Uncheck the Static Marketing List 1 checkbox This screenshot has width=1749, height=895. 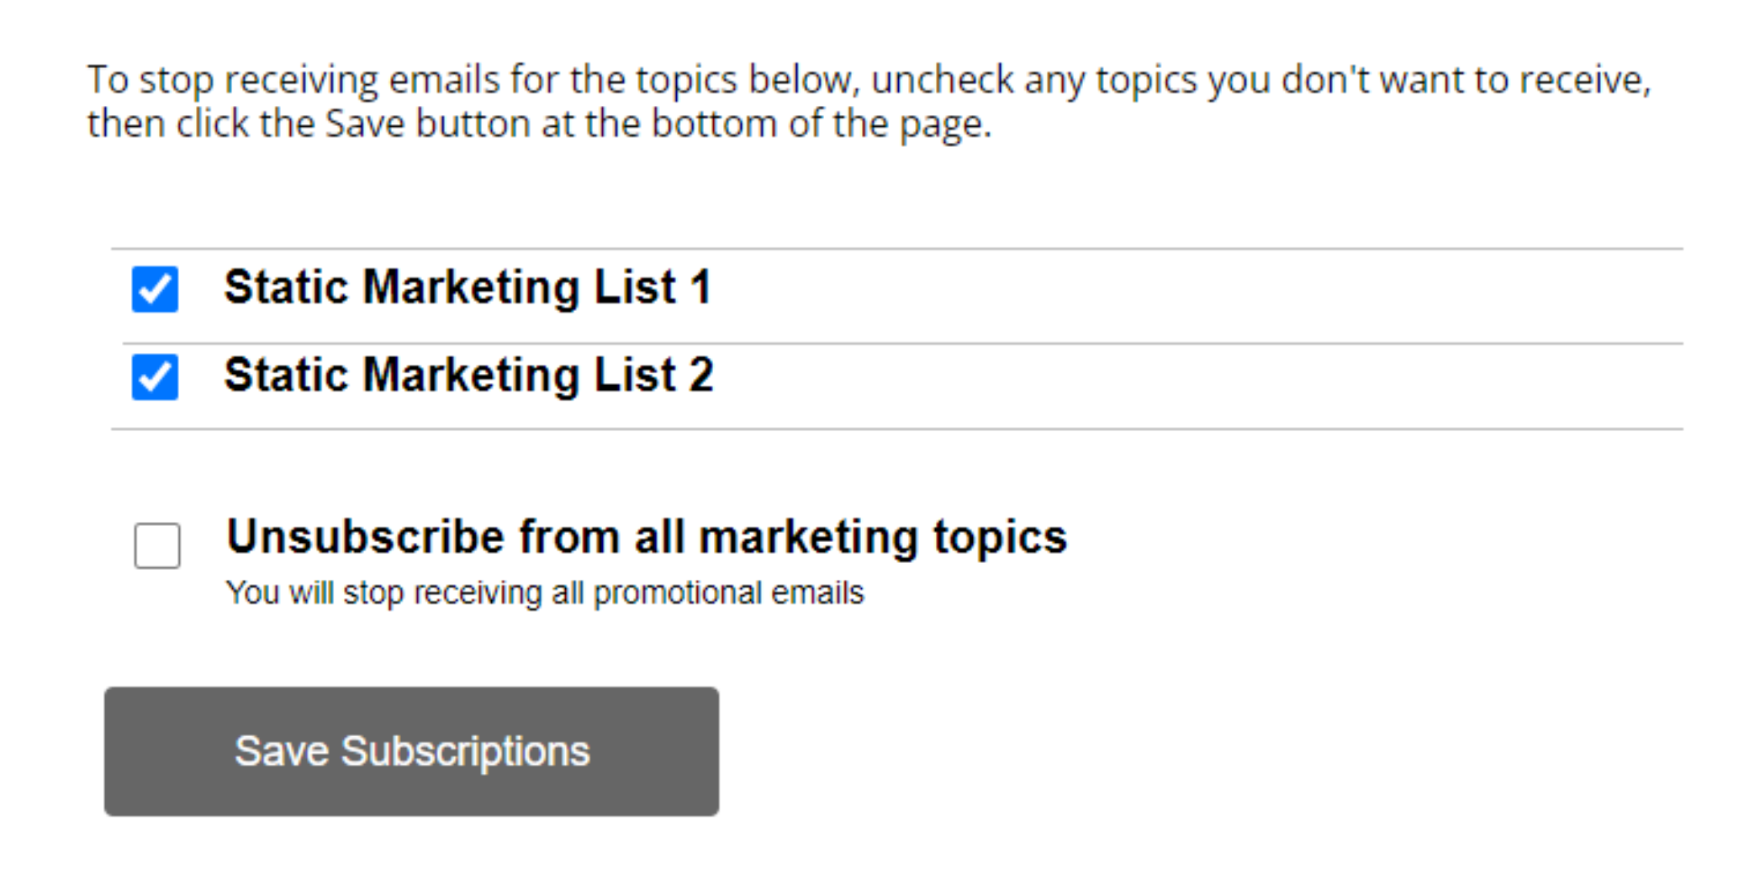155,289
